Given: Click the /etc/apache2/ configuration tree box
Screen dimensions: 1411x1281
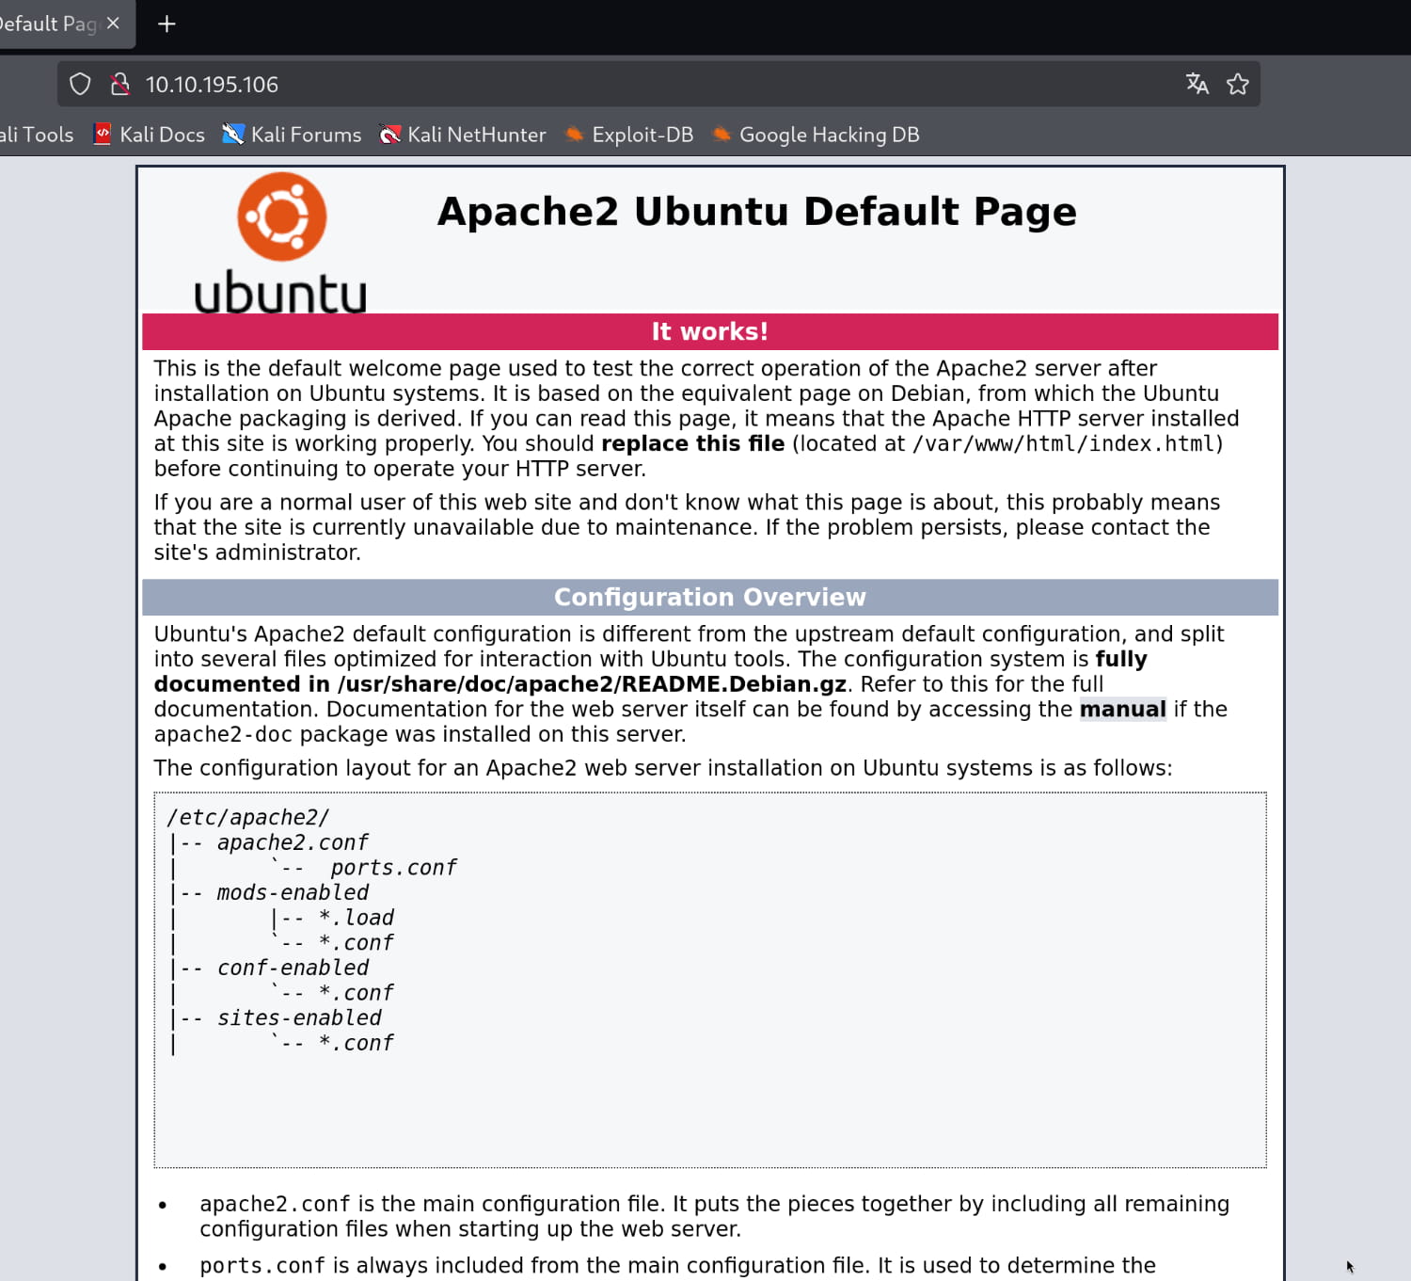Looking at the screenshot, I should (709, 979).
